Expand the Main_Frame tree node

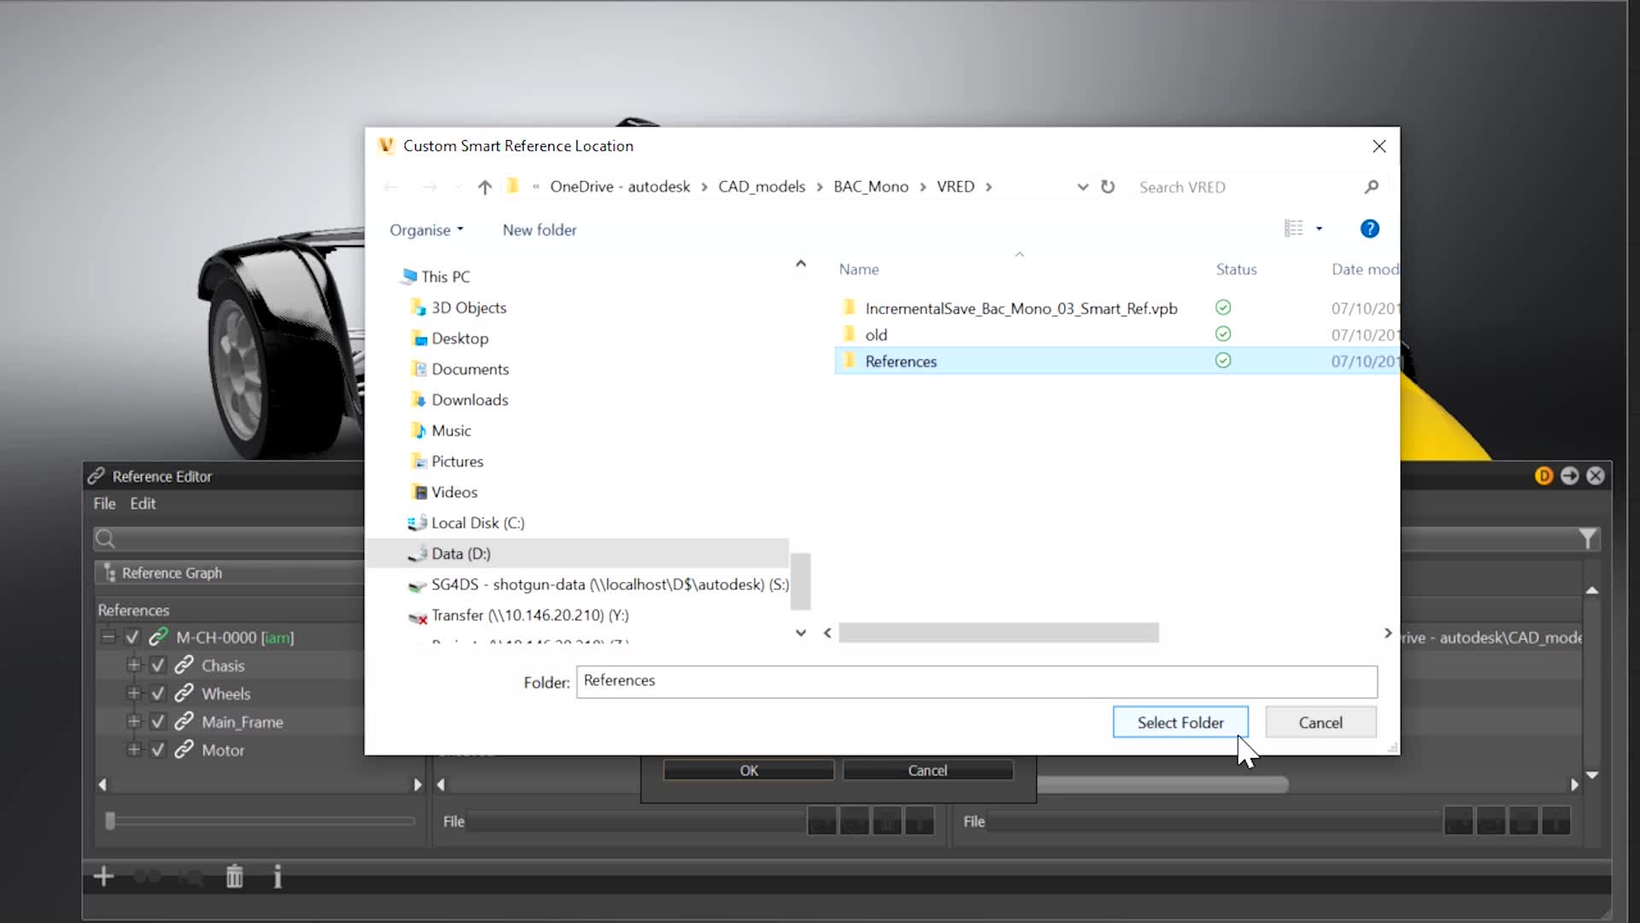(x=133, y=722)
